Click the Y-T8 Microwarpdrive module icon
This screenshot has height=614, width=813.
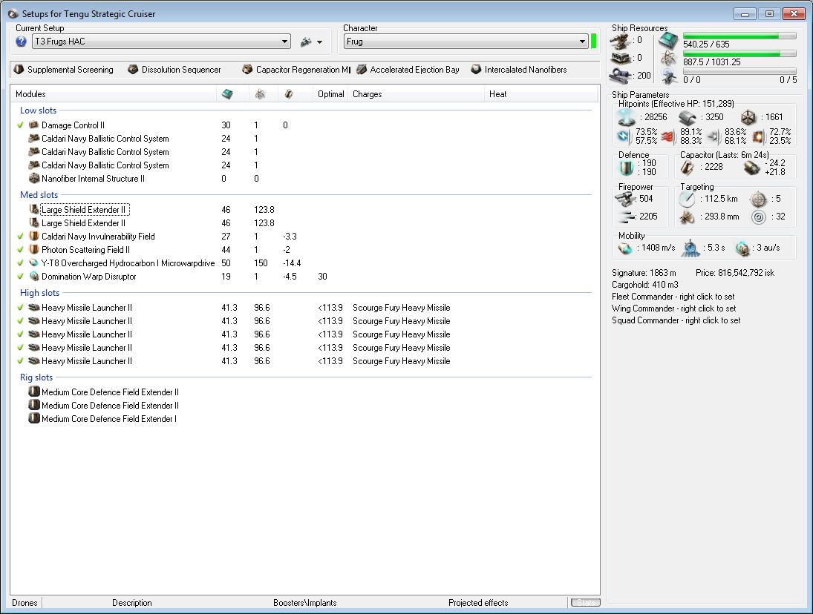[33, 263]
